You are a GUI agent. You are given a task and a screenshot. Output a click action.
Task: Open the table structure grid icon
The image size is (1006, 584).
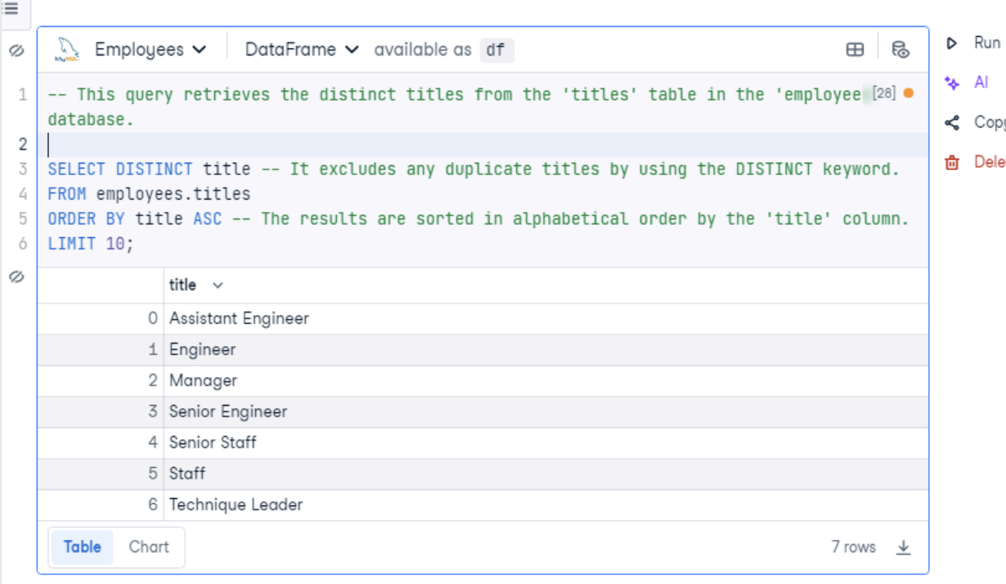click(x=855, y=50)
